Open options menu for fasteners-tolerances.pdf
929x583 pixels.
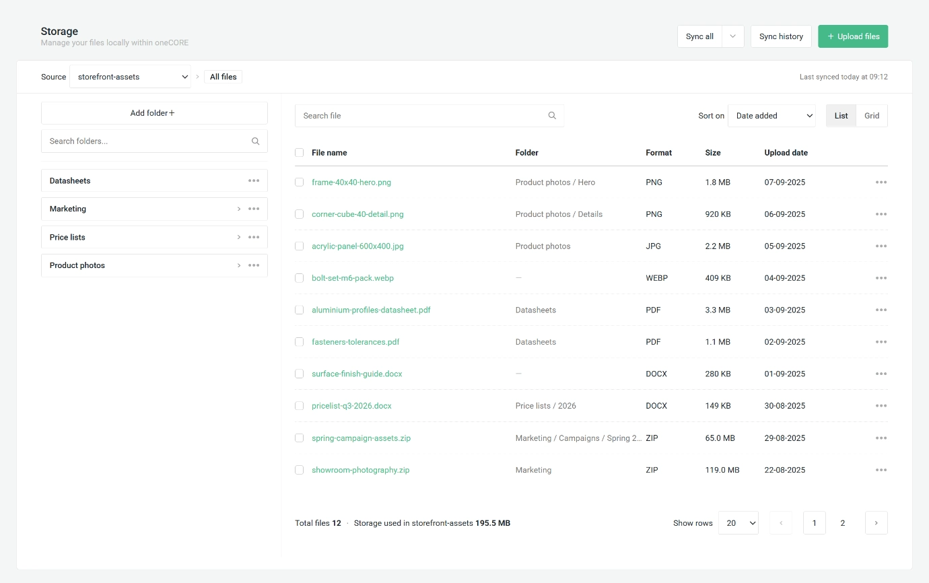pyautogui.click(x=881, y=342)
